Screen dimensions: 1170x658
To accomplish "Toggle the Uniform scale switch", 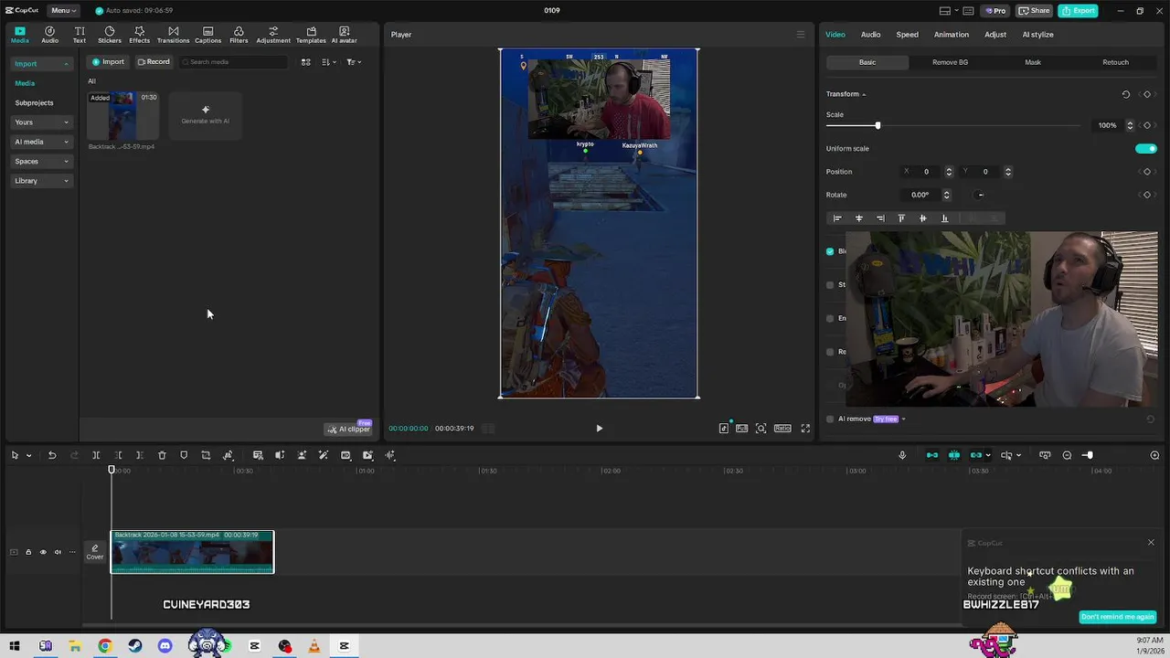I will click(1145, 148).
